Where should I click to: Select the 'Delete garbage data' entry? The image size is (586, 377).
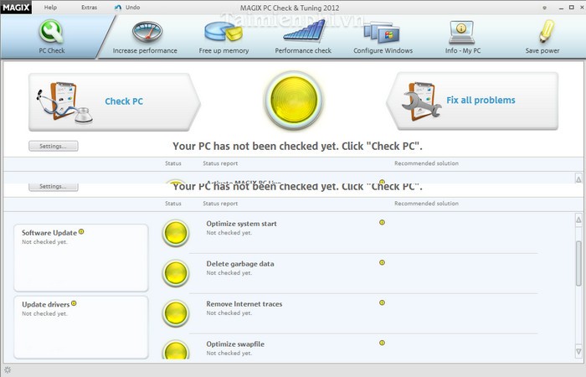[240, 264]
